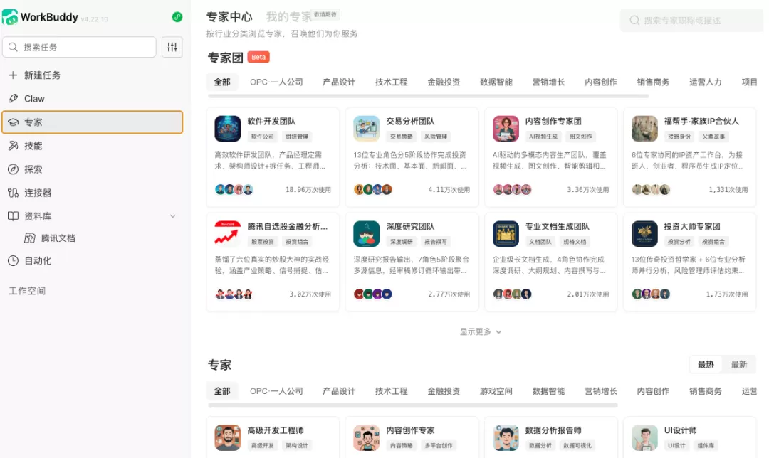The width and height of the screenshot is (769, 458).
Task: Click the WorkBuddy logo icon
Action: 10,17
